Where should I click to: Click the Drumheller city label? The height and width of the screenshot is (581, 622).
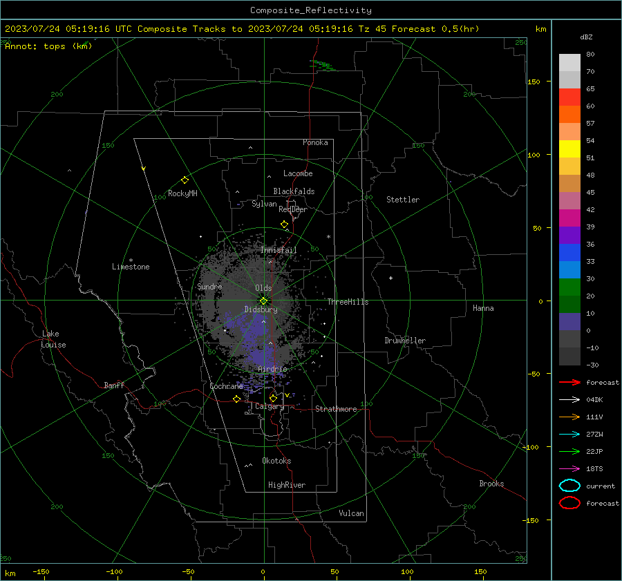405,341
